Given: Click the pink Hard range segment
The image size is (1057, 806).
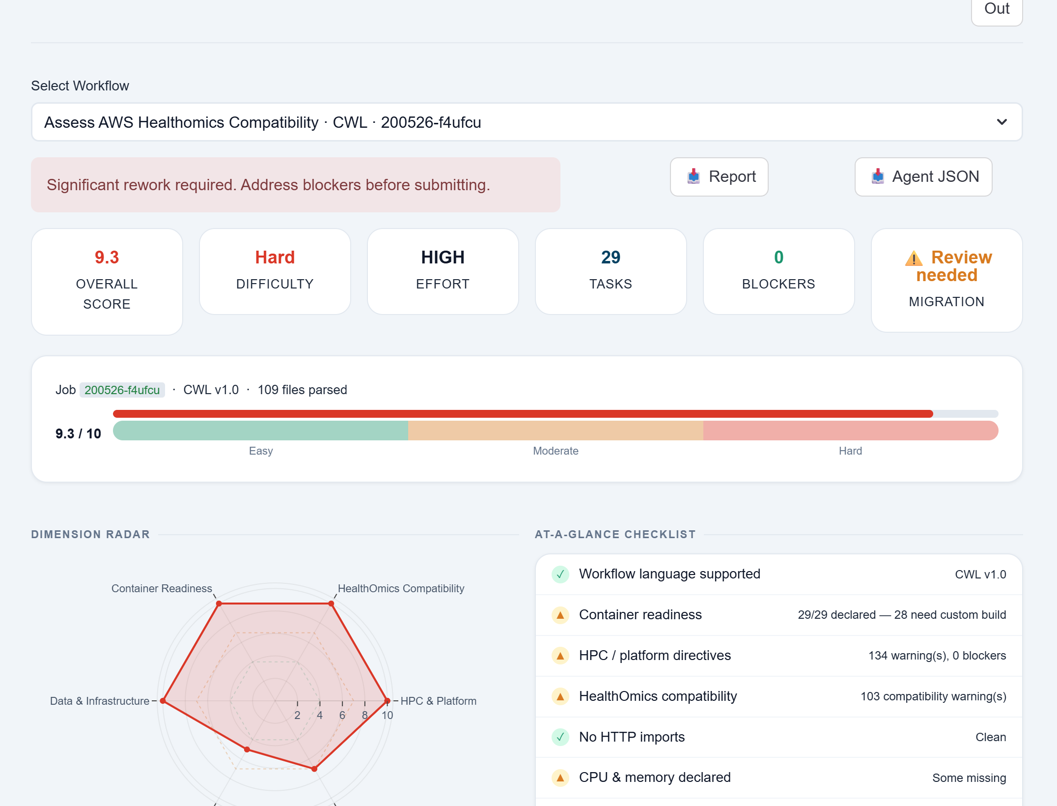Looking at the screenshot, I should pyautogui.click(x=851, y=431).
